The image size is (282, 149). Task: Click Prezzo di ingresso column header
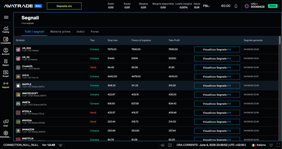pos(141,40)
